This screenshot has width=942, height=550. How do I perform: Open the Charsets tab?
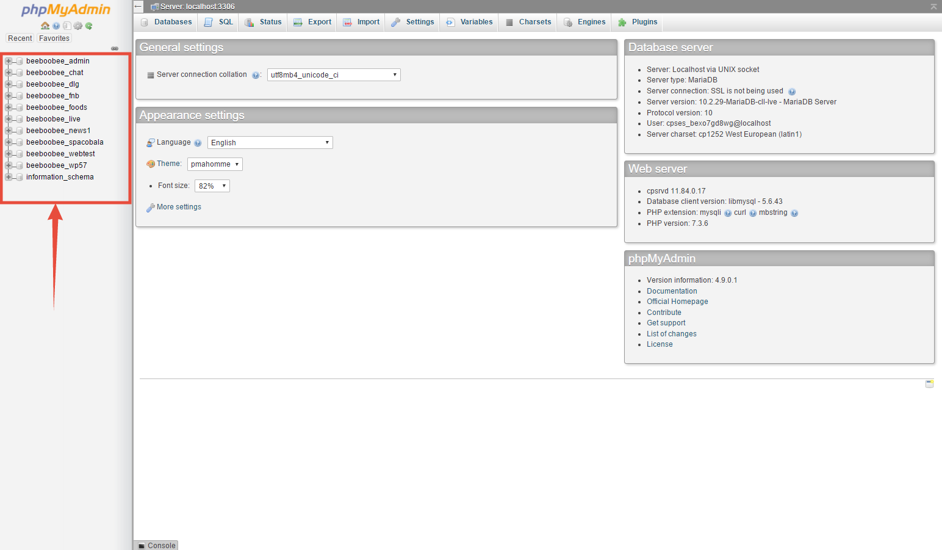tap(528, 22)
